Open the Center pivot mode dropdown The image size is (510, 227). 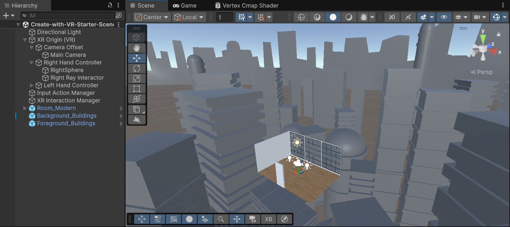tap(152, 17)
